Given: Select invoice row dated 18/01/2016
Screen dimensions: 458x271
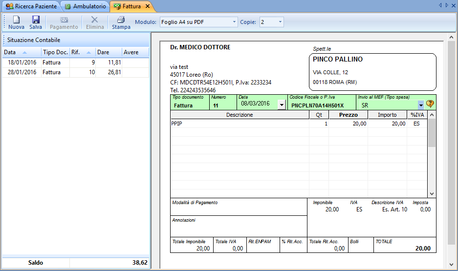Looking at the screenshot, I should (x=76, y=63).
